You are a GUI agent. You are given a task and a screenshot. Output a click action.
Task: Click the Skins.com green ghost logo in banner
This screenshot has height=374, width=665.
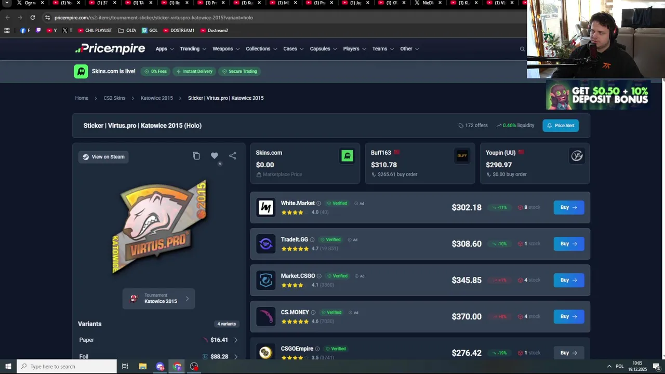coord(81,71)
